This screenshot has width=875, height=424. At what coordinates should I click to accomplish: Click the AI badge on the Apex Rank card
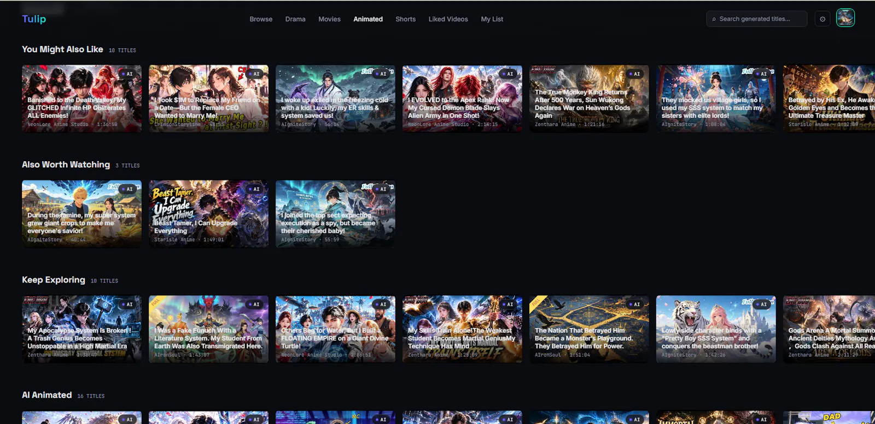[508, 74]
